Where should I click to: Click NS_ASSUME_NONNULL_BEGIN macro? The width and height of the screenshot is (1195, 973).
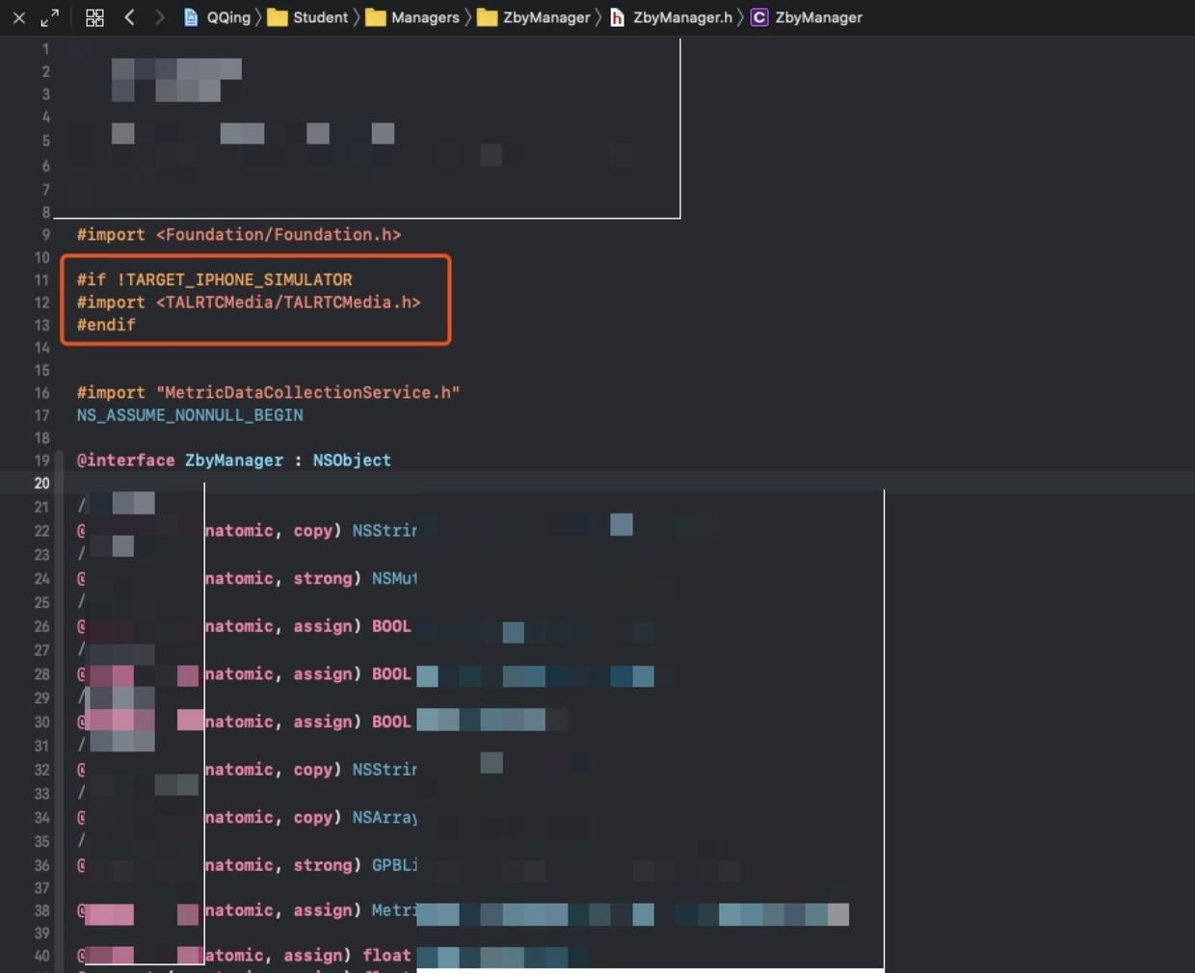(190, 415)
